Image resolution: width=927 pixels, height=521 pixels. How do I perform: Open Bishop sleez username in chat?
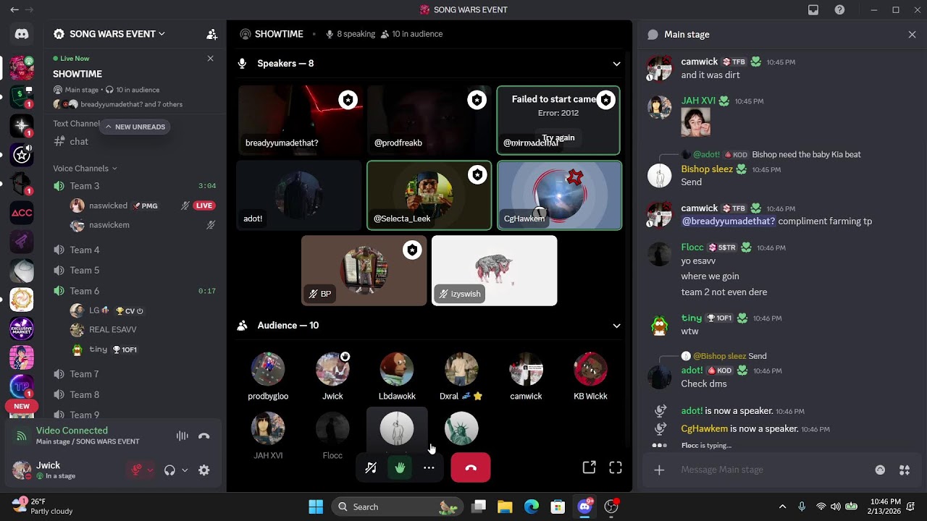(707, 169)
